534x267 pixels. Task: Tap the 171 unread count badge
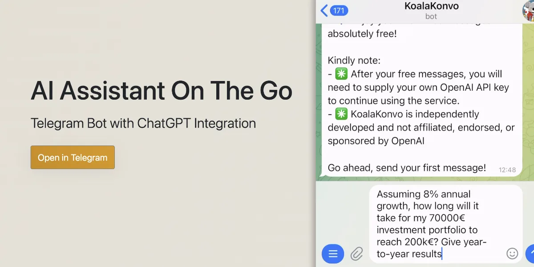(x=339, y=10)
